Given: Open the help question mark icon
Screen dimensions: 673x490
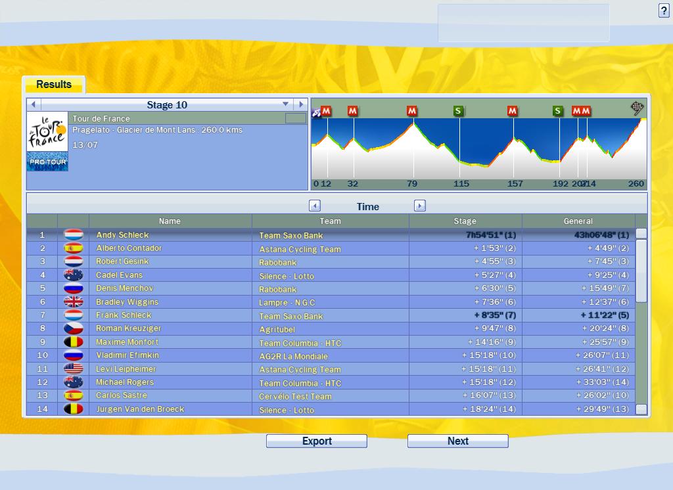Looking at the screenshot, I should [x=664, y=11].
